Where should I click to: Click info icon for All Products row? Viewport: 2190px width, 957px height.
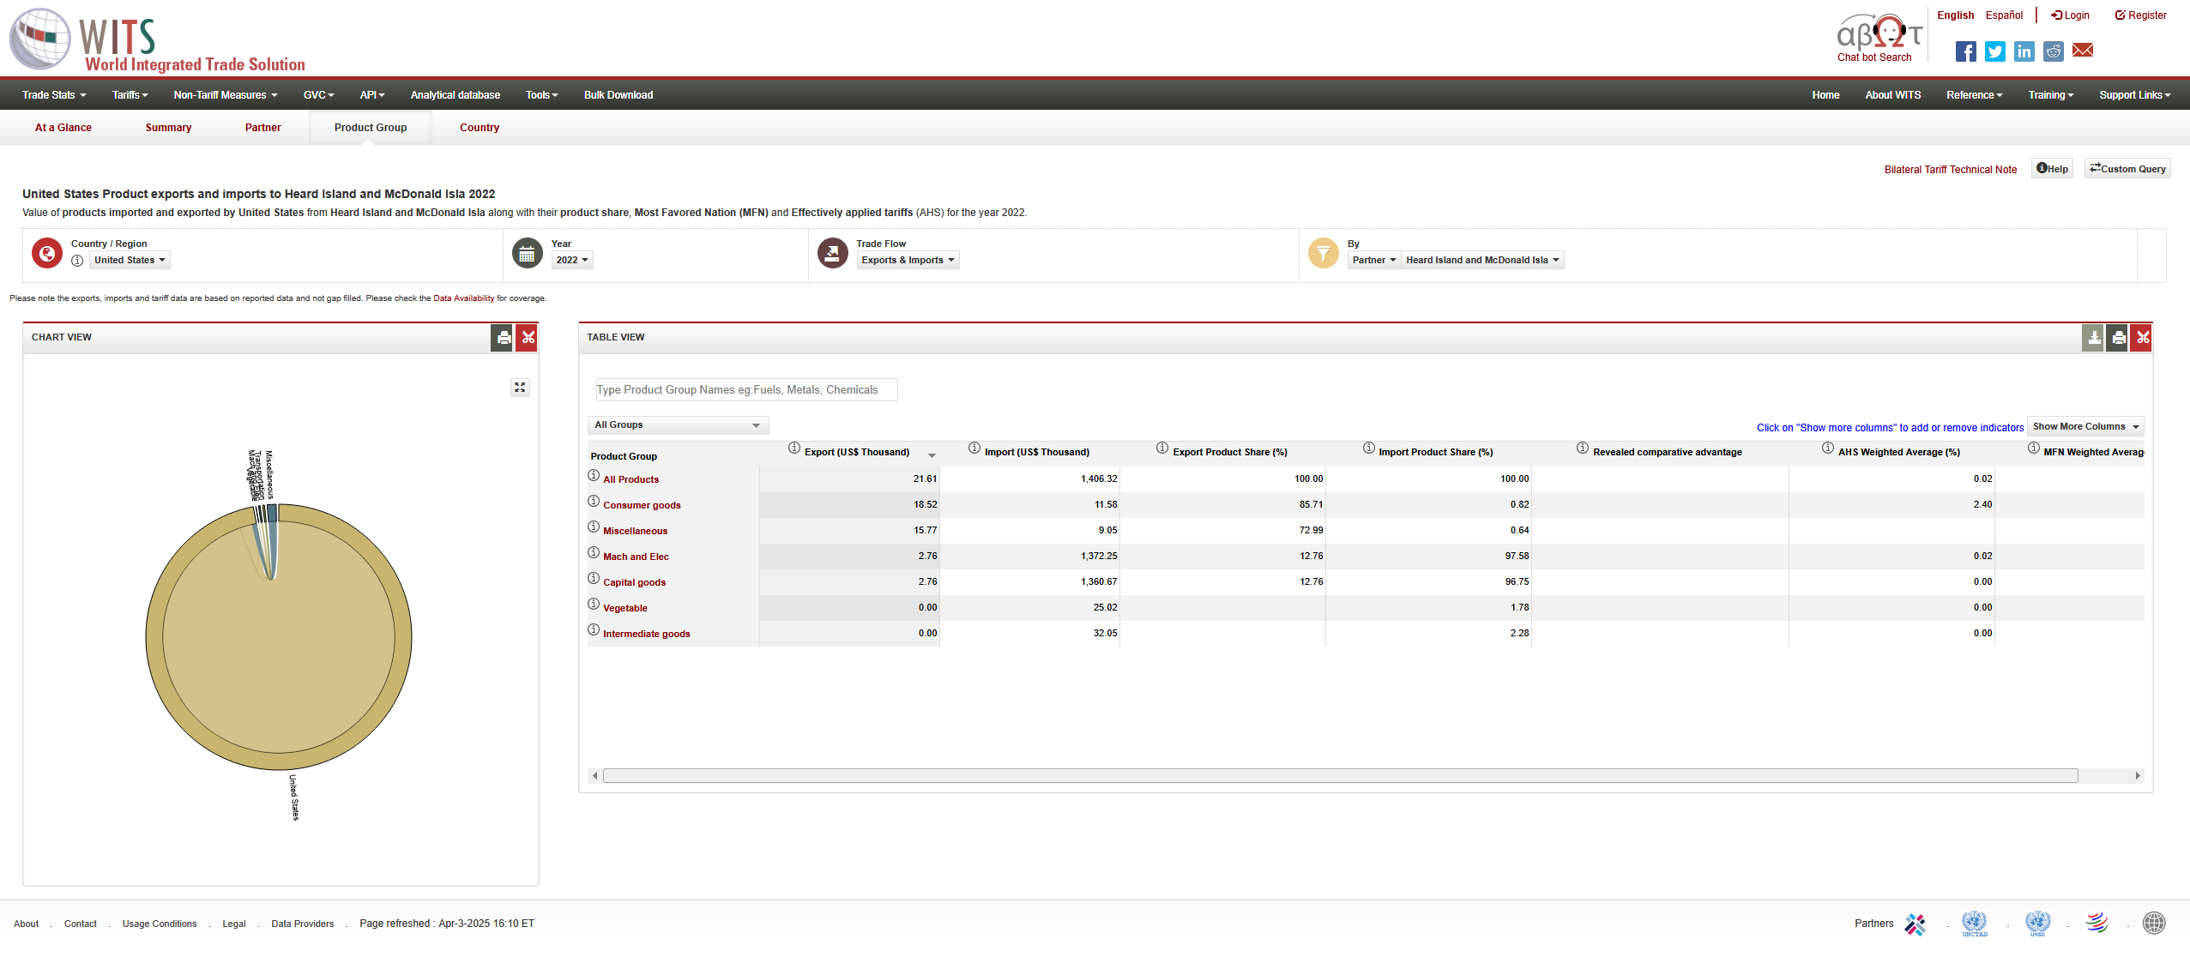coord(593,476)
